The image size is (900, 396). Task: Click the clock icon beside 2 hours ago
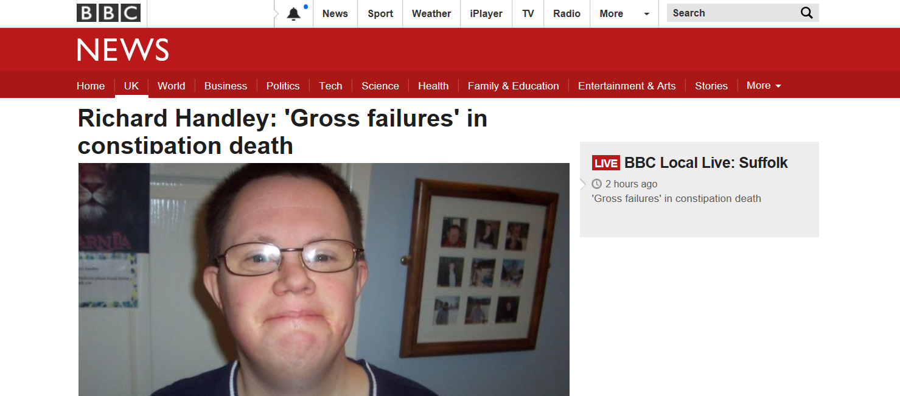pos(596,184)
